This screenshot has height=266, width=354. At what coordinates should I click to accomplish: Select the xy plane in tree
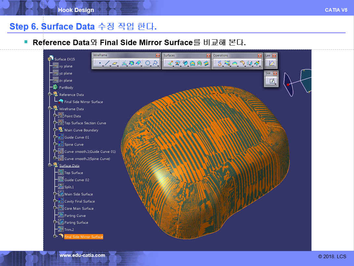pyautogui.click(x=66, y=66)
